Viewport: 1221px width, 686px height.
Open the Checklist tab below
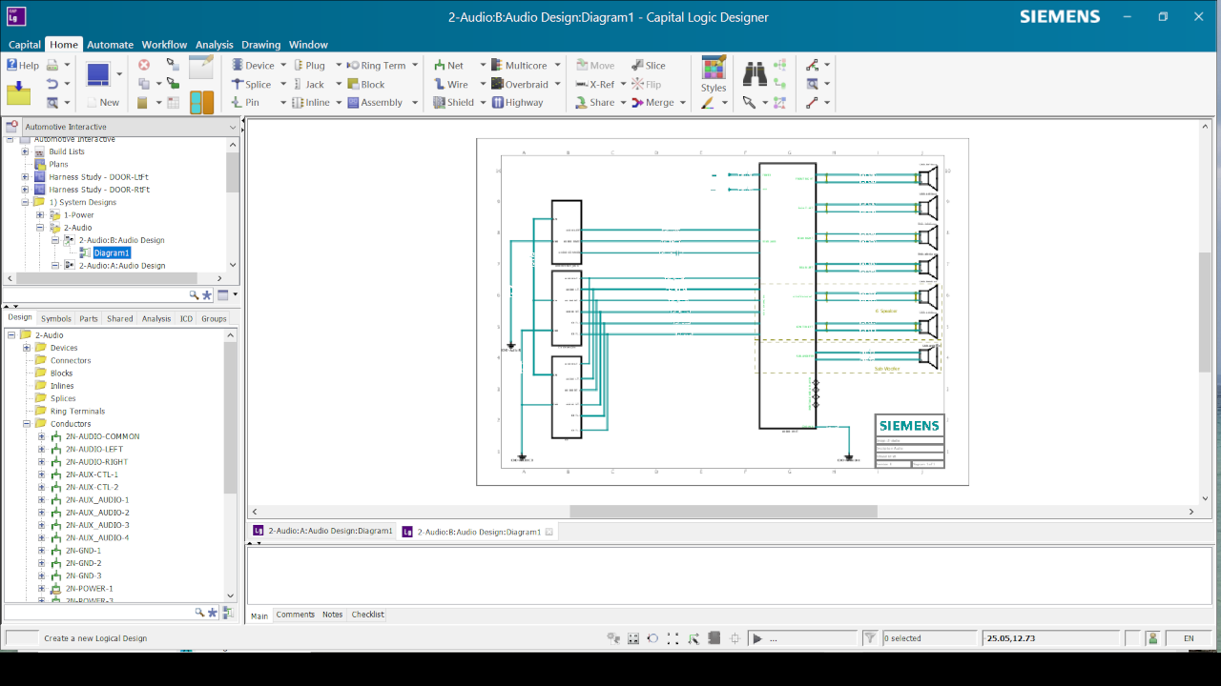coord(367,615)
